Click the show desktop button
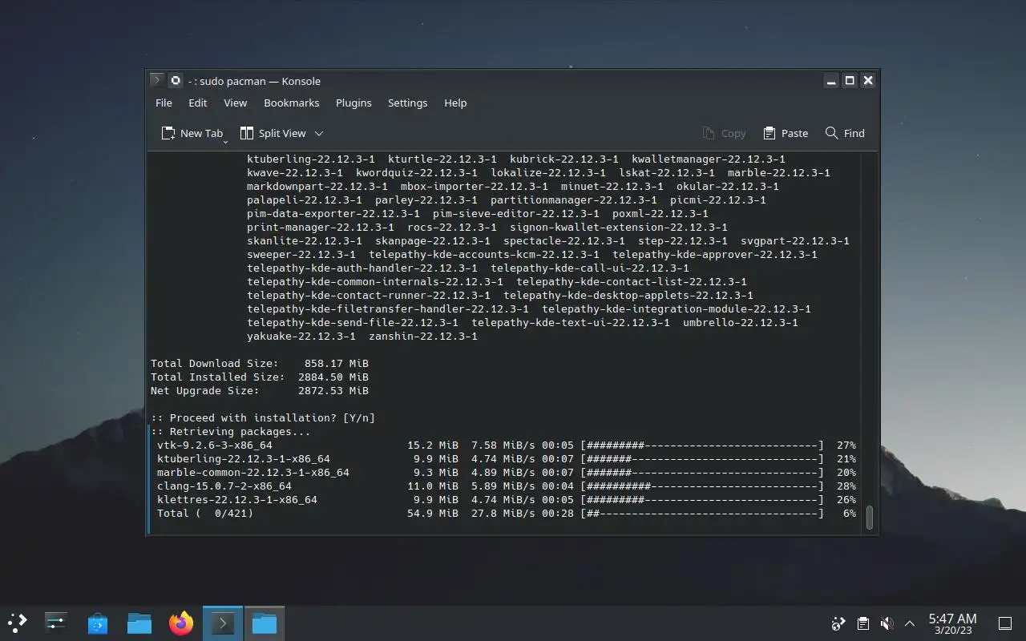Screen dimensions: 1026x641 click(1005, 623)
